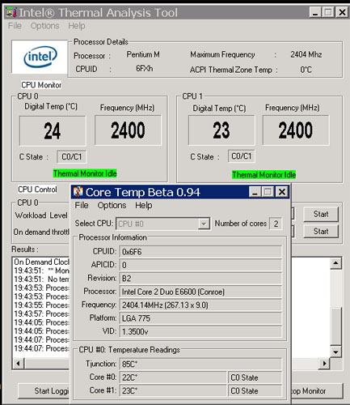
Task: Click CPU 1 C State C0/C1 field
Action: pos(242,156)
